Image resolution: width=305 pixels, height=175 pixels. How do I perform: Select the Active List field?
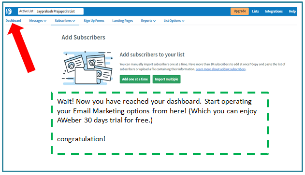[x=51, y=11]
